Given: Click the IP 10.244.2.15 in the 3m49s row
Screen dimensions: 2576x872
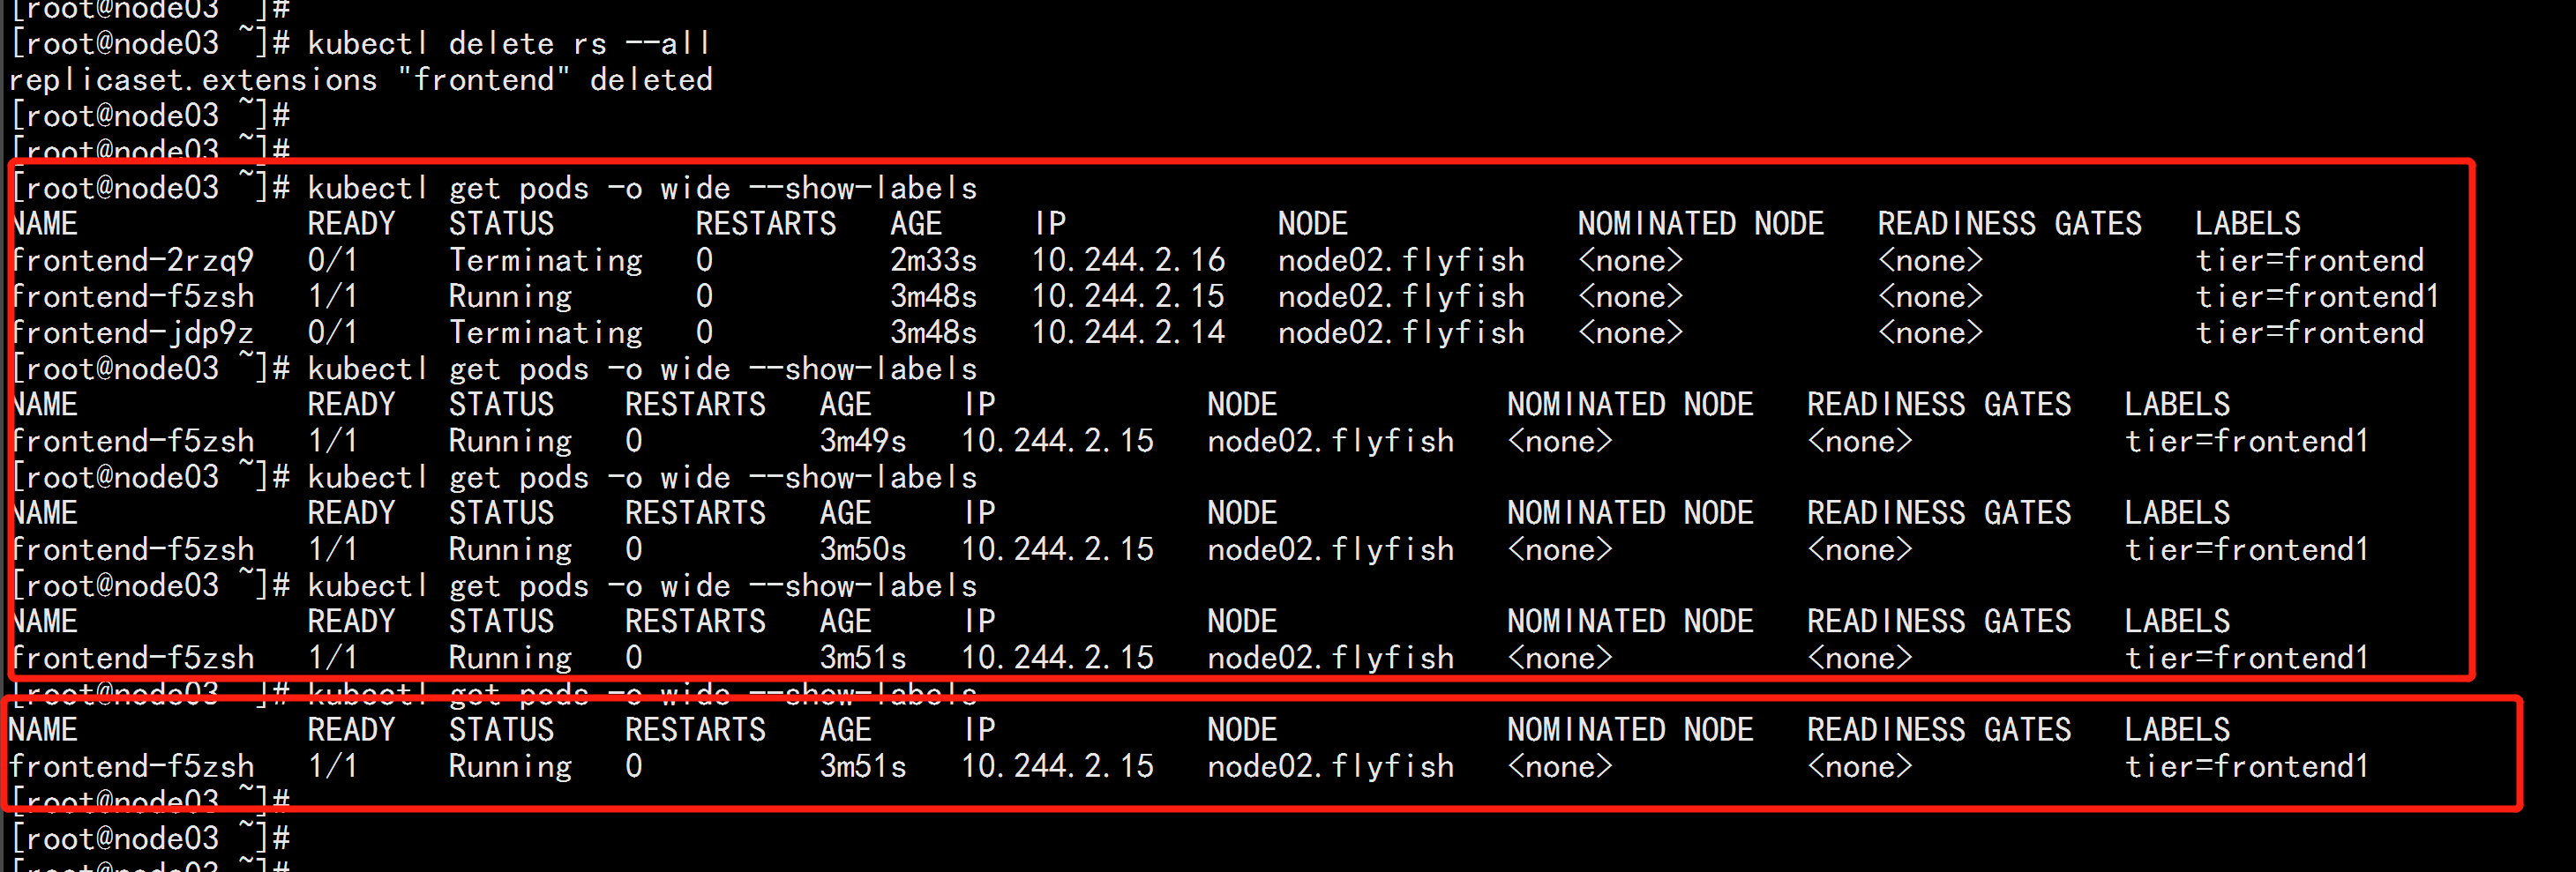Looking at the screenshot, I should [1057, 441].
